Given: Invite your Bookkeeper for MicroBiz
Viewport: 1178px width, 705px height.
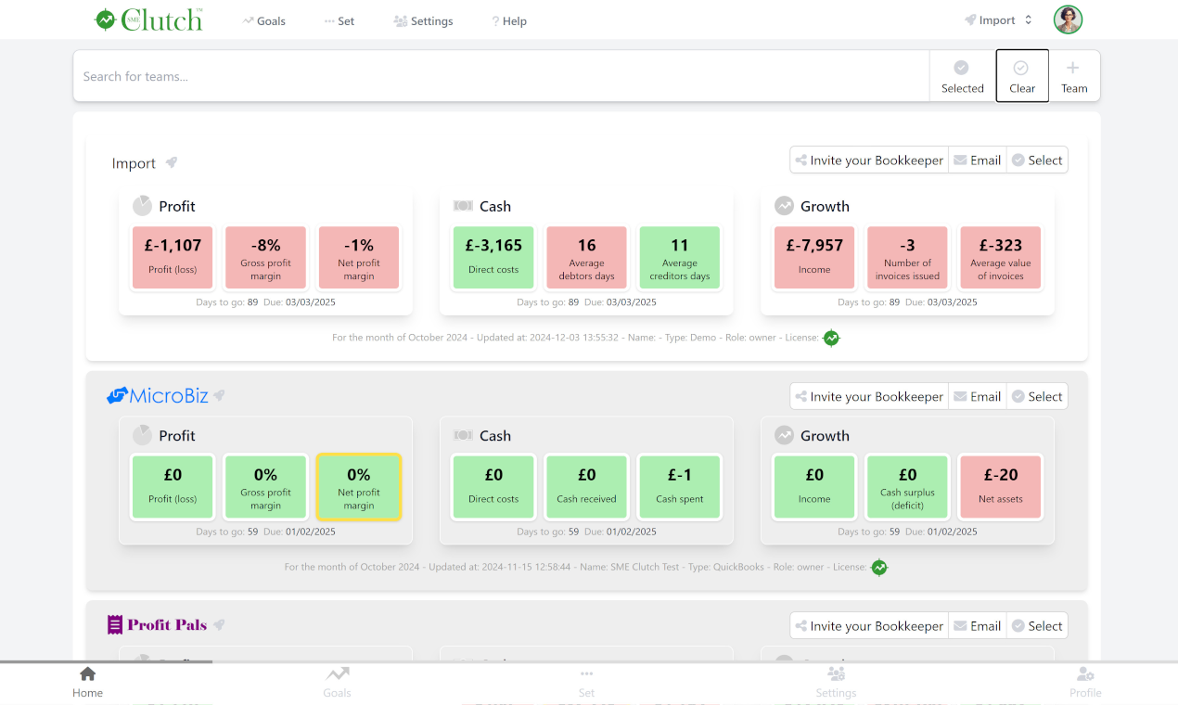Looking at the screenshot, I should [x=869, y=396].
